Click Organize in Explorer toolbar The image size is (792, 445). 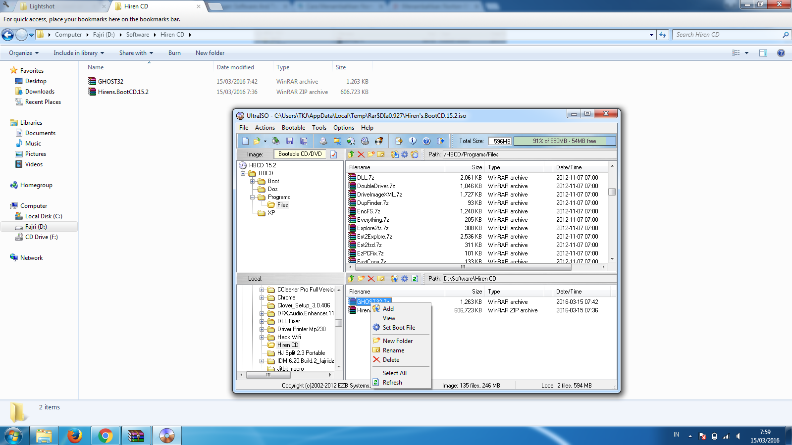point(23,53)
